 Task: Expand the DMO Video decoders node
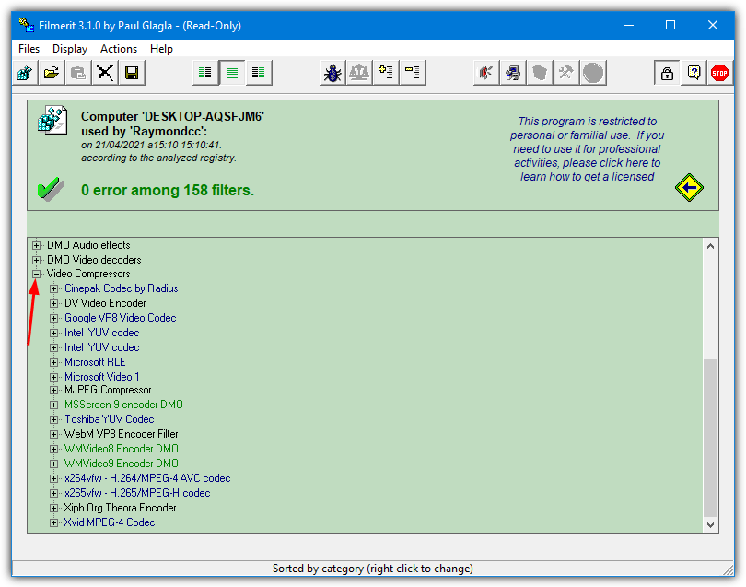[36, 260]
